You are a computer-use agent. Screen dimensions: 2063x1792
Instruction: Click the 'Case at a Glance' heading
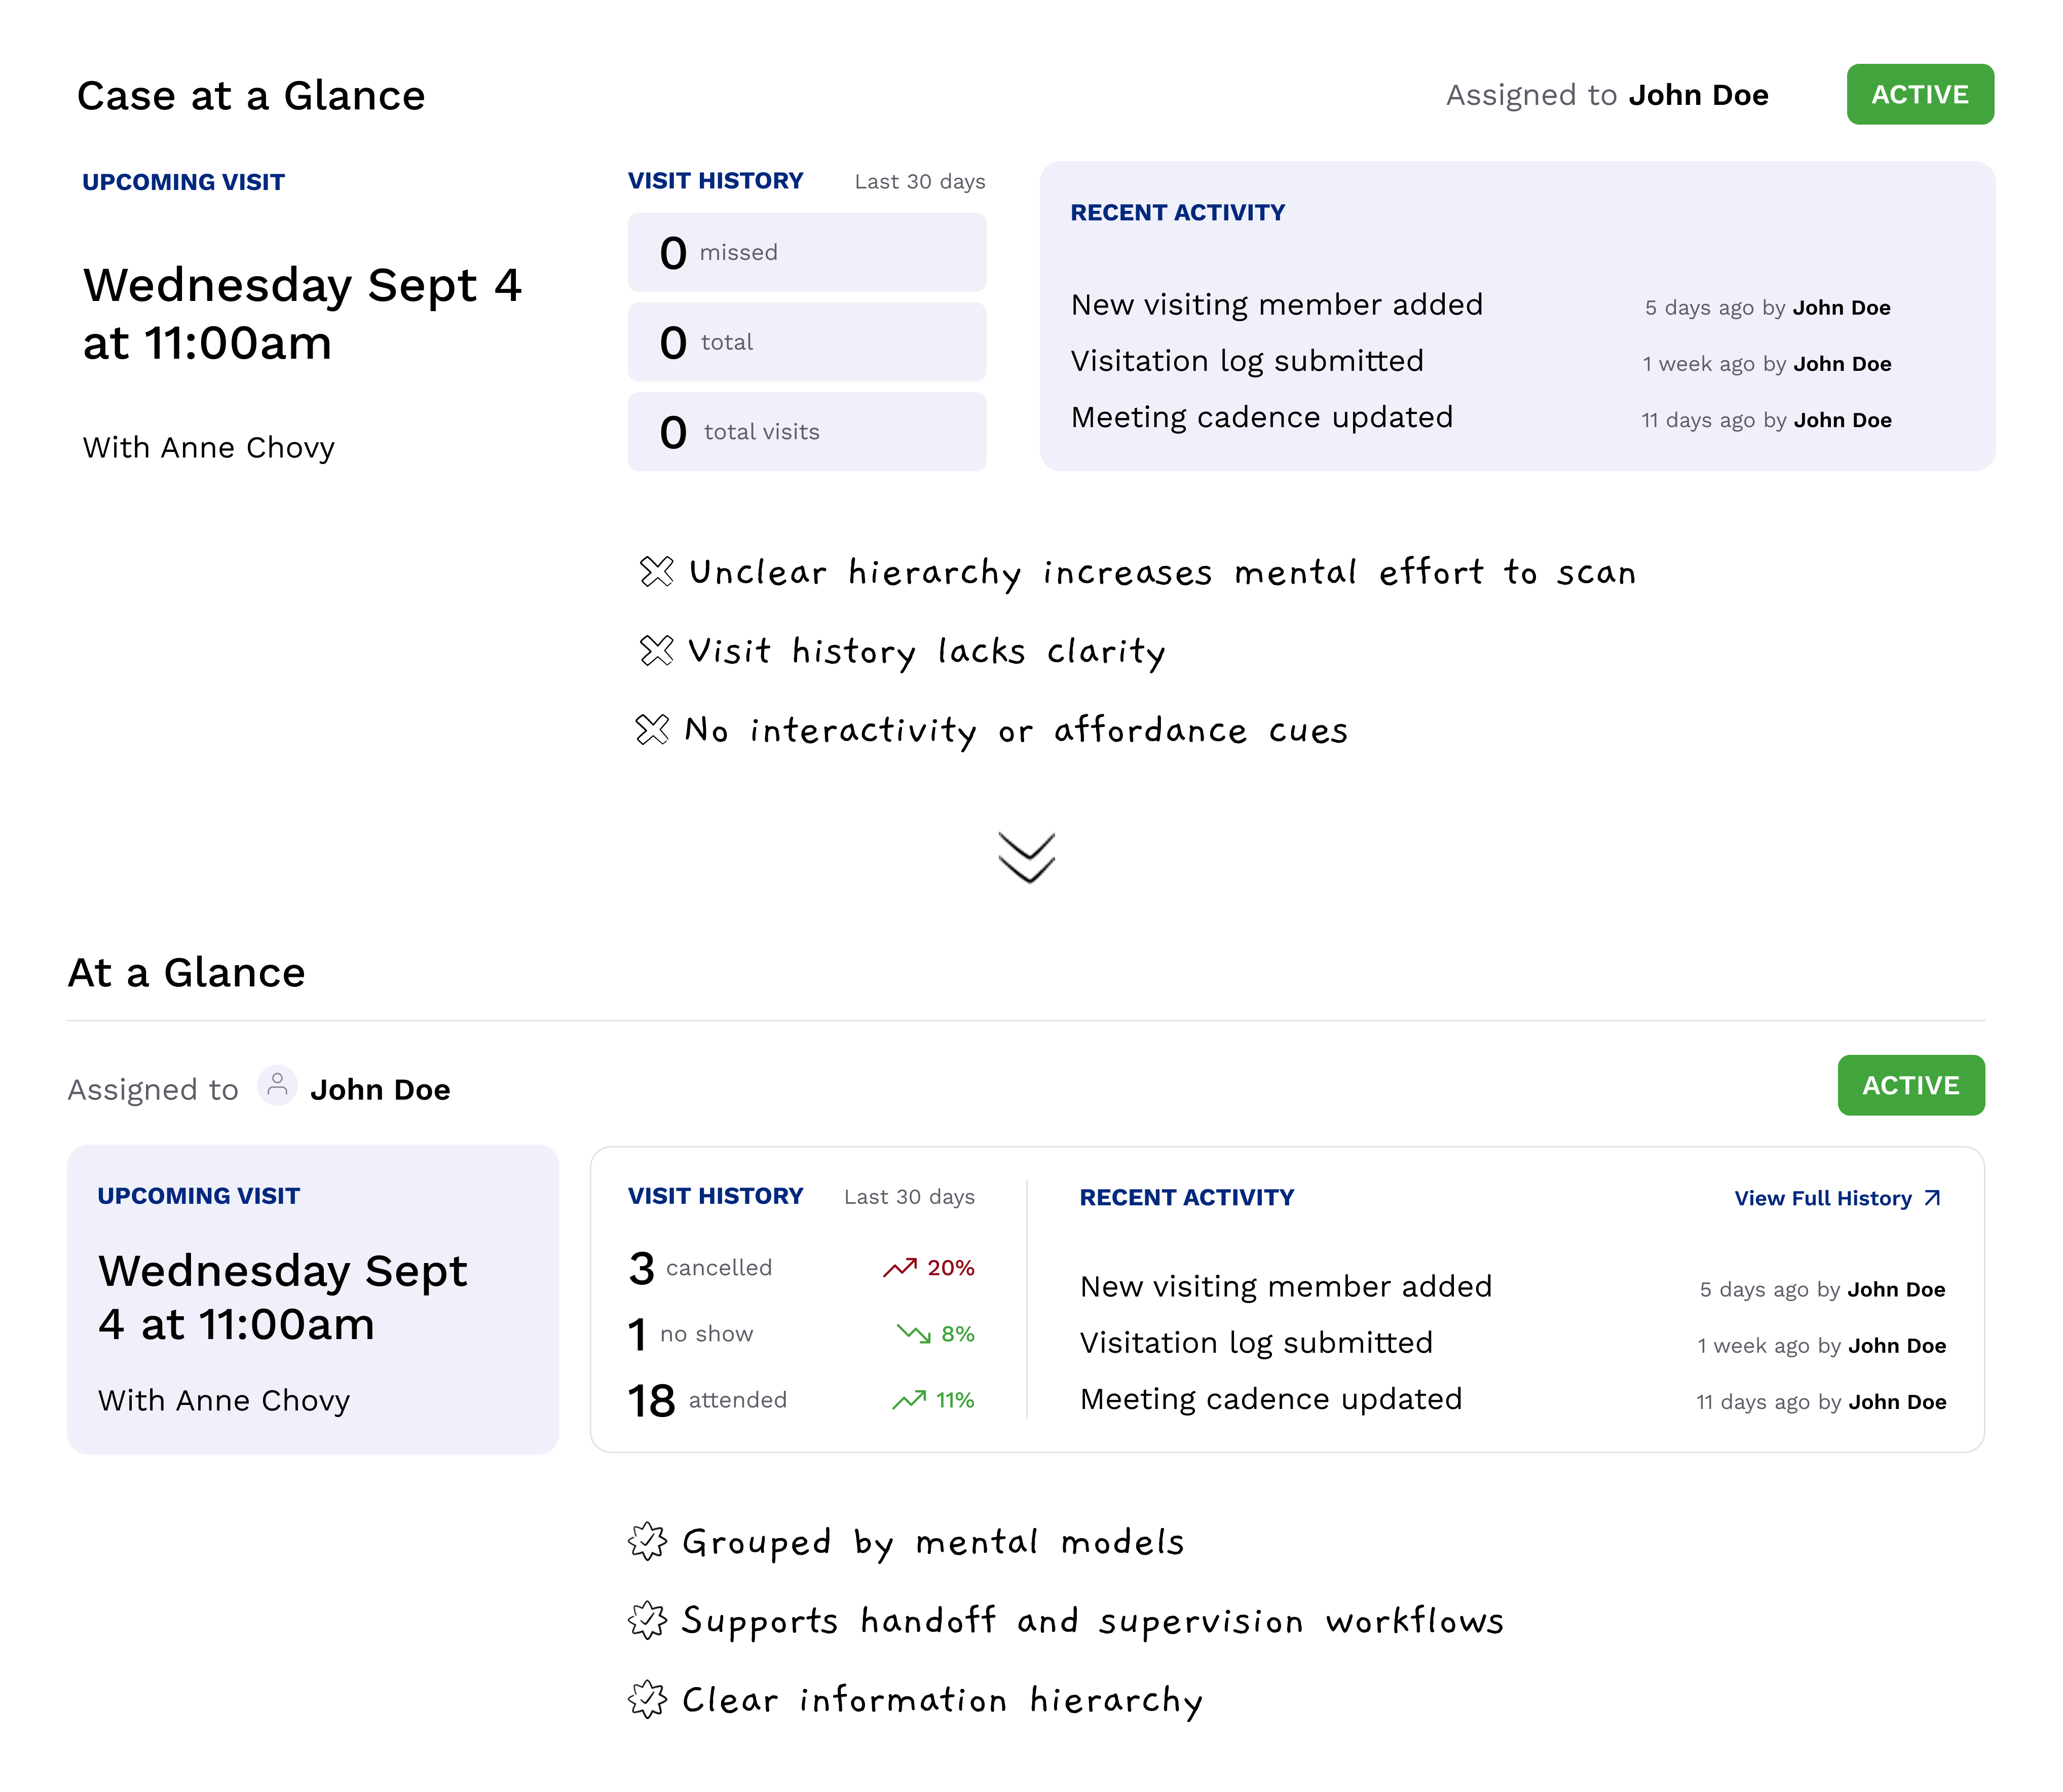(x=251, y=96)
